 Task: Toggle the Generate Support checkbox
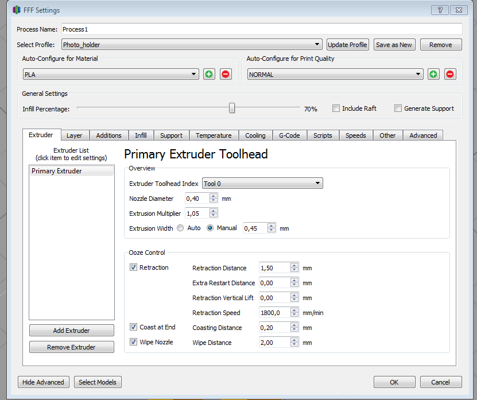point(398,108)
